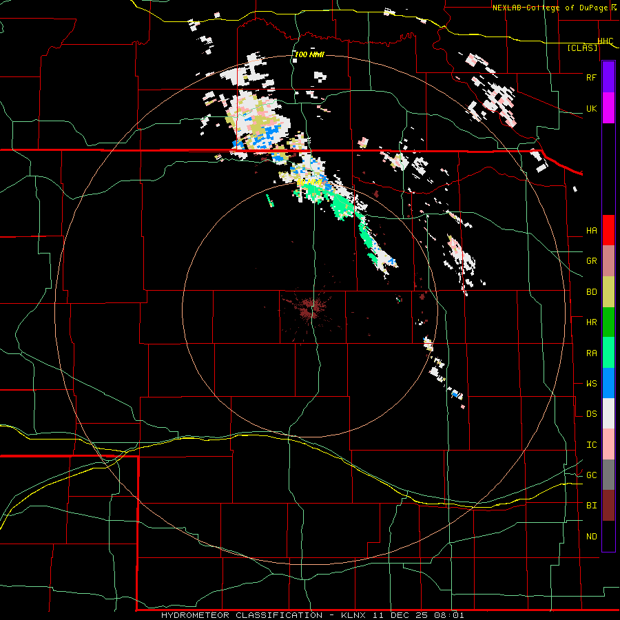
Task: Click the green HR legend color swatch
Action: tap(608, 322)
